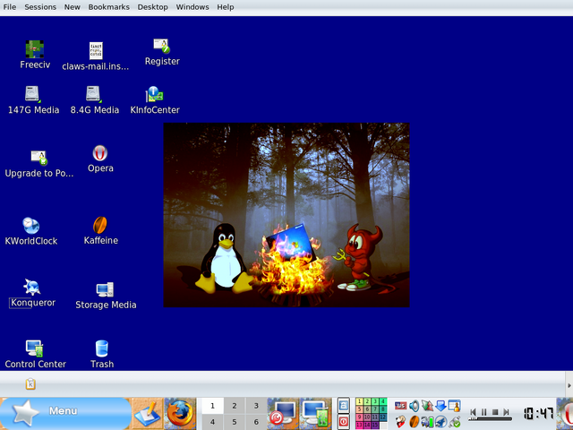Open the Sessions menu

(40, 7)
